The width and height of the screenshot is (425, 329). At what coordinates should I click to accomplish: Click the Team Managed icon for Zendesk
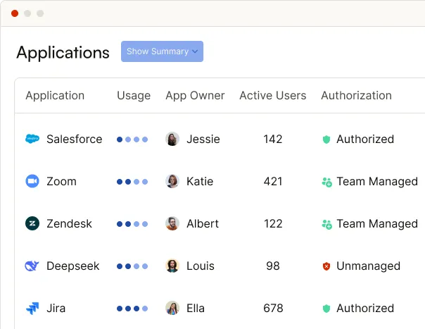coord(327,224)
